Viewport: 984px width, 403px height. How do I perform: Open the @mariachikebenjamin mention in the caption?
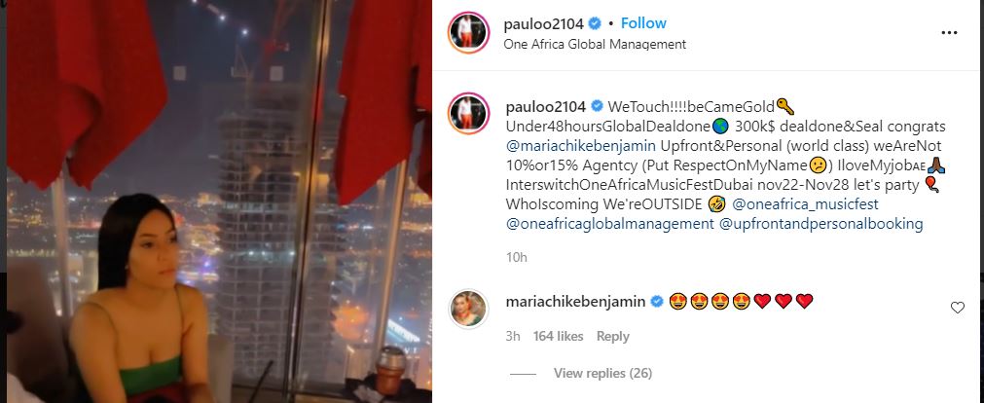point(580,146)
